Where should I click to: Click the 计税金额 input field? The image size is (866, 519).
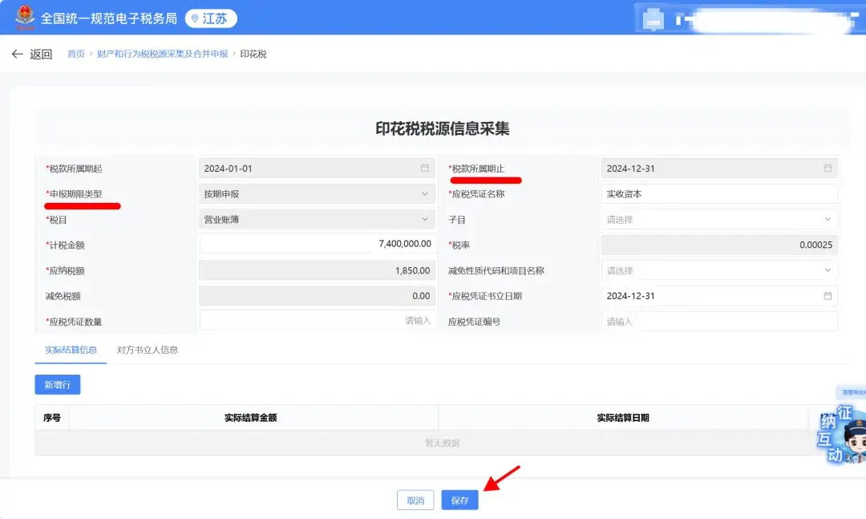pos(317,245)
